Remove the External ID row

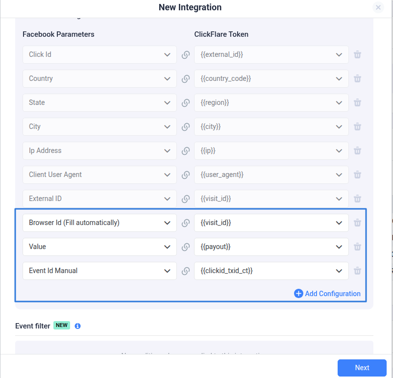click(357, 199)
